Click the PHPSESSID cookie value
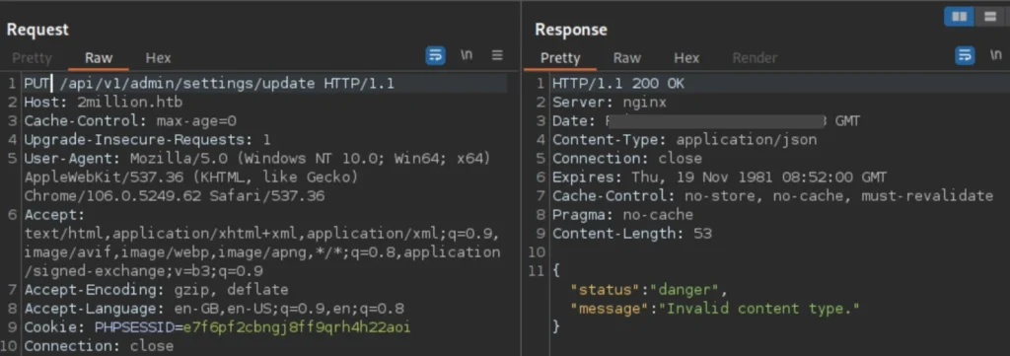This screenshot has height=356, width=1010. click(297, 327)
